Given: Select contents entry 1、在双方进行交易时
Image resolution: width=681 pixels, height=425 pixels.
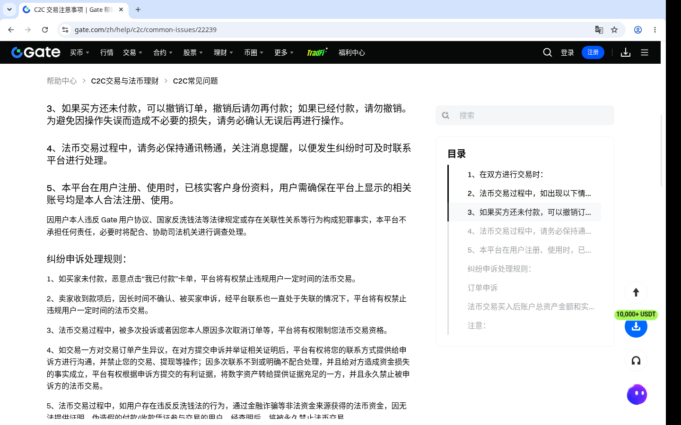Looking at the screenshot, I should [x=505, y=174].
